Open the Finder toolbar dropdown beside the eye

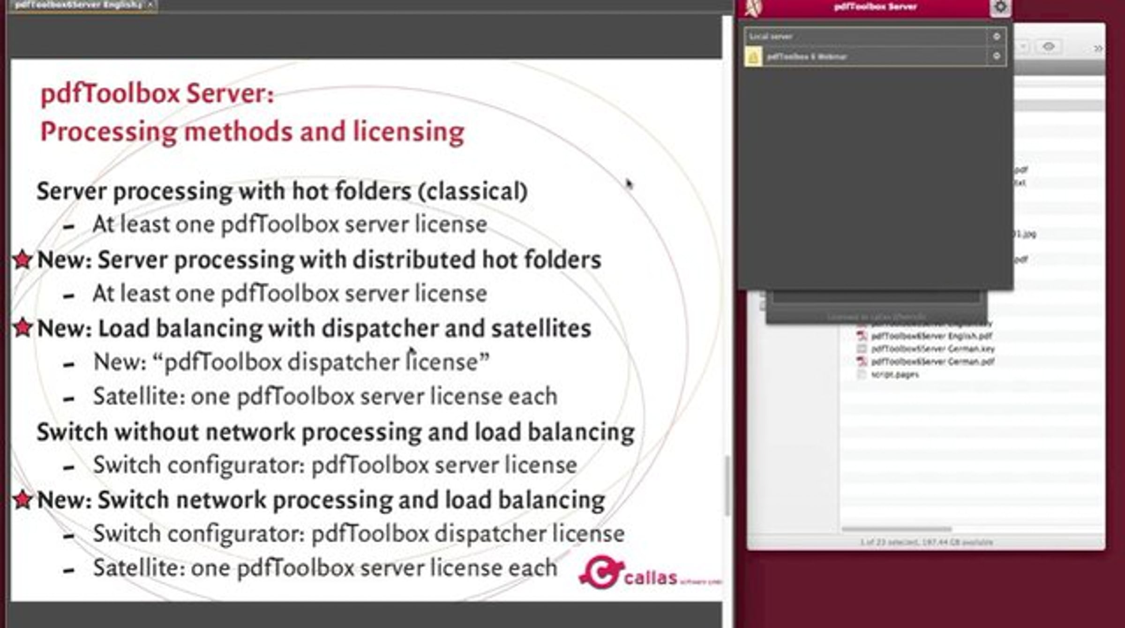coord(1023,46)
